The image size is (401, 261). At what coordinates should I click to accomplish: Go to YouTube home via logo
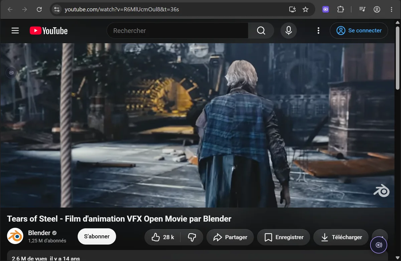[x=48, y=31]
